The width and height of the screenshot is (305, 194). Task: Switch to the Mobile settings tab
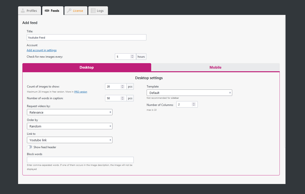(x=215, y=67)
